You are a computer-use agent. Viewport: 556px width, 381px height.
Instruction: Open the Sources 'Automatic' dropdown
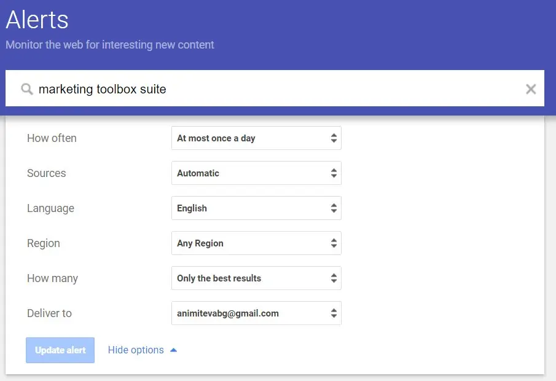tap(256, 173)
